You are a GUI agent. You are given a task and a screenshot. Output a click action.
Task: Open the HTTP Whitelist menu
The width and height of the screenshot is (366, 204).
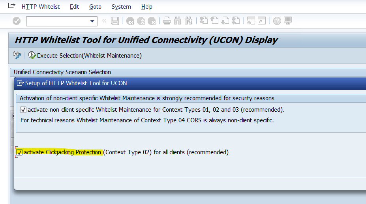pyautogui.click(x=40, y=7)
